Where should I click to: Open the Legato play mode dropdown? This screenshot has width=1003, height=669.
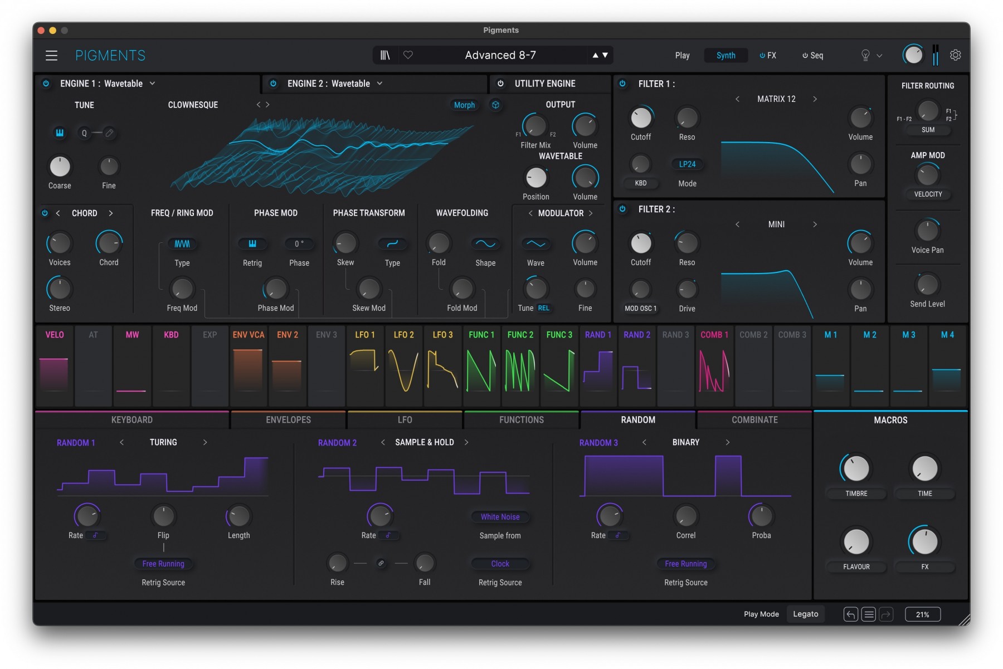pyautogui.click(x=806, y=614)
